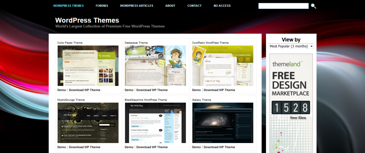Open Demo for Deskspace Theme
The height and width of the screenshot is (153, 365).
(129, 90)
